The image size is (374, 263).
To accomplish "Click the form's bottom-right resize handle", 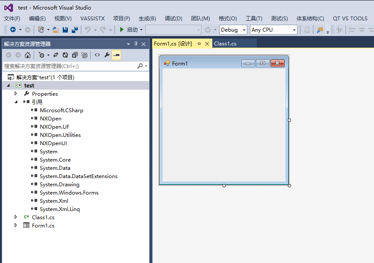I will pyautogui.click(x=289, y=185).
